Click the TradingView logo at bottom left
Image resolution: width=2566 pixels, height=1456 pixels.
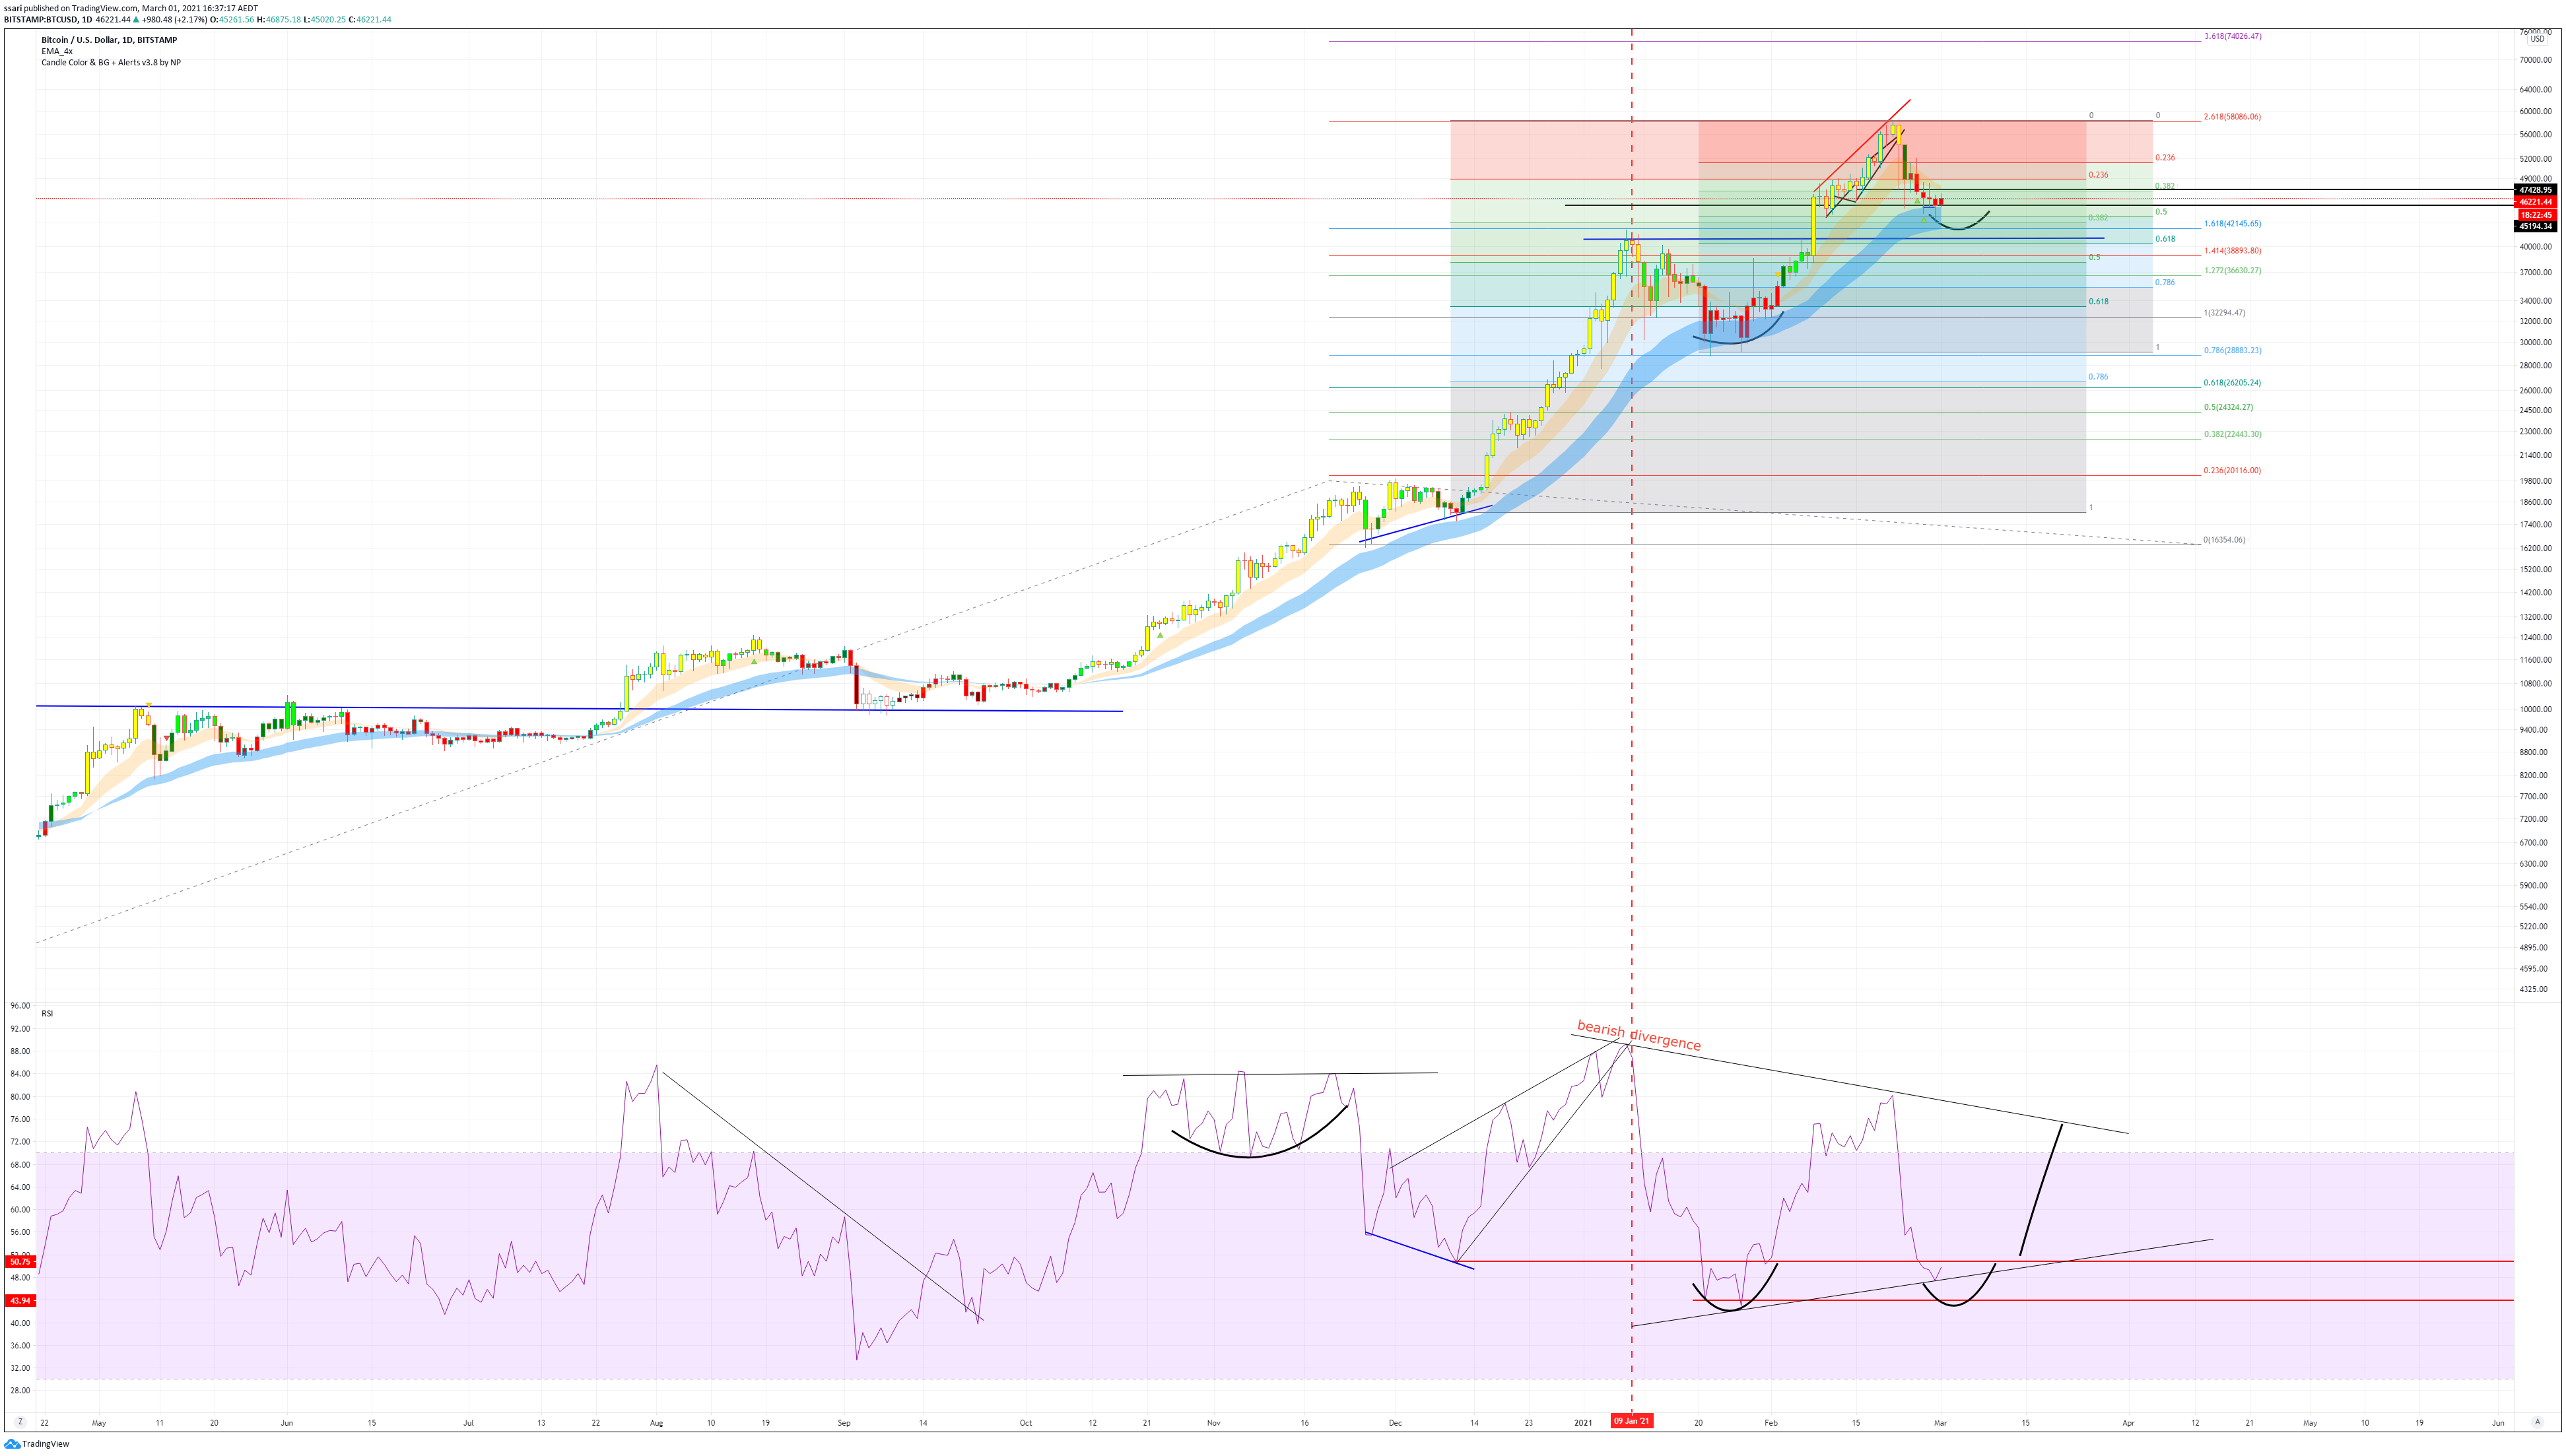37,1443
